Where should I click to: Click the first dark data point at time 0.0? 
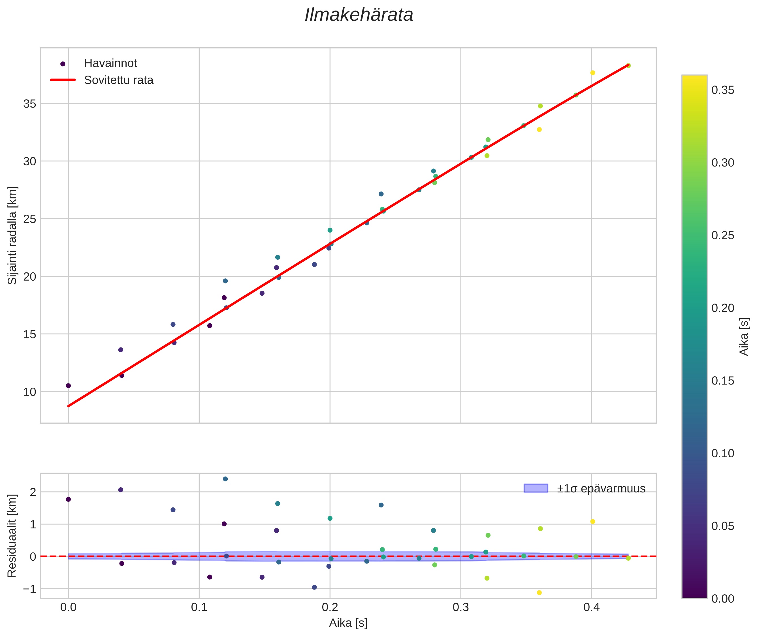coord(68,386)
